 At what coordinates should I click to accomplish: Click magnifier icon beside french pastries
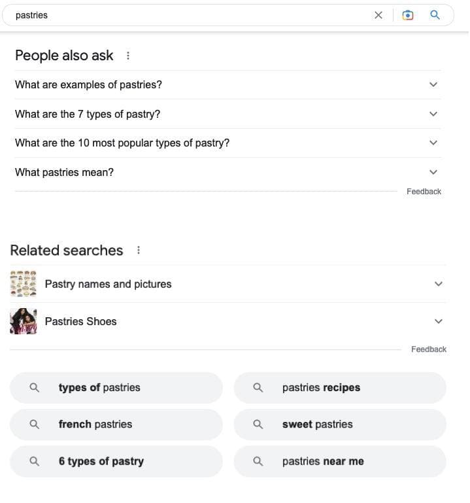[x=35, y=425]
